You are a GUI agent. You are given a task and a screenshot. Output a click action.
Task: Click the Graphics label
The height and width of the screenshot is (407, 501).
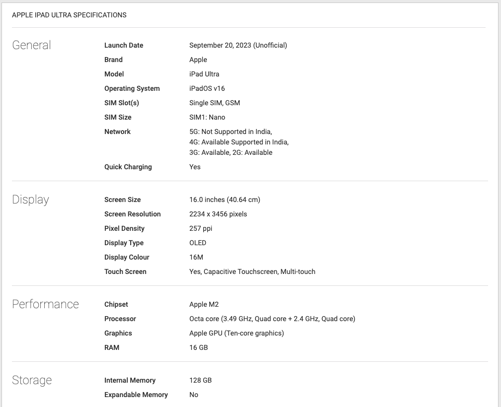point(118,333)
